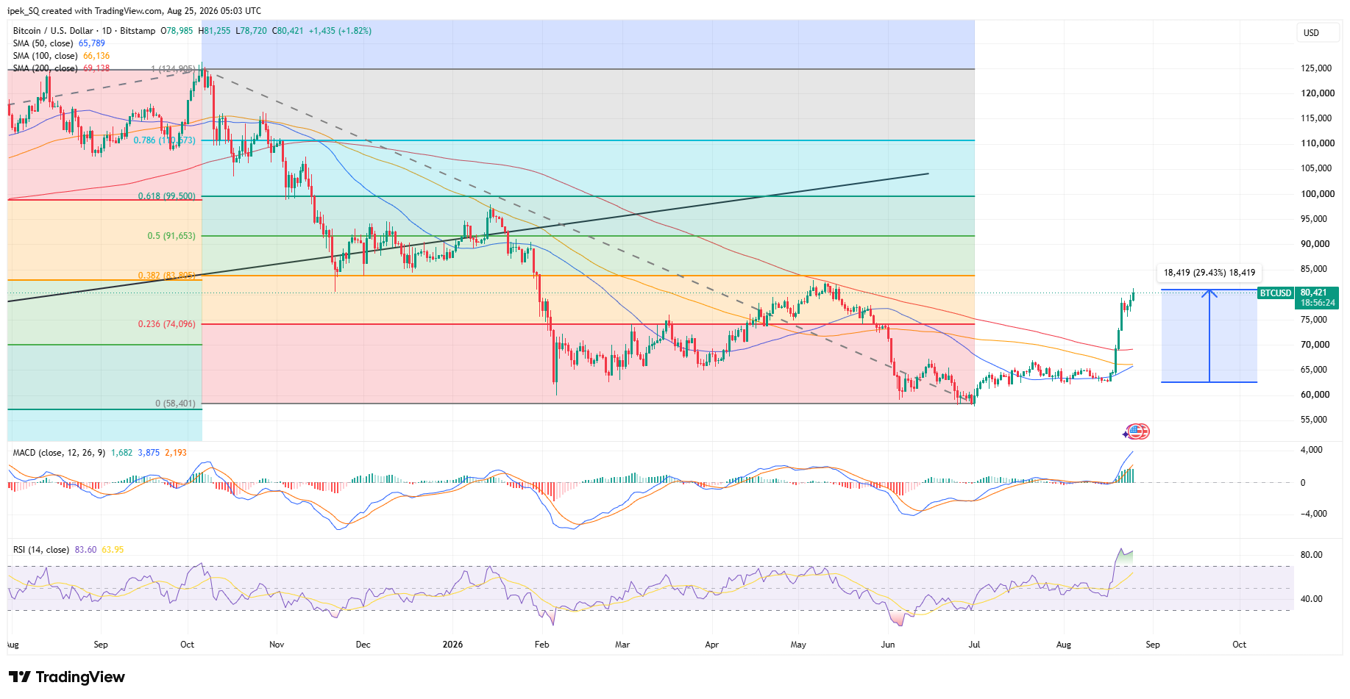
Task: Click the high price value H81,255
Action: point(214,31)
